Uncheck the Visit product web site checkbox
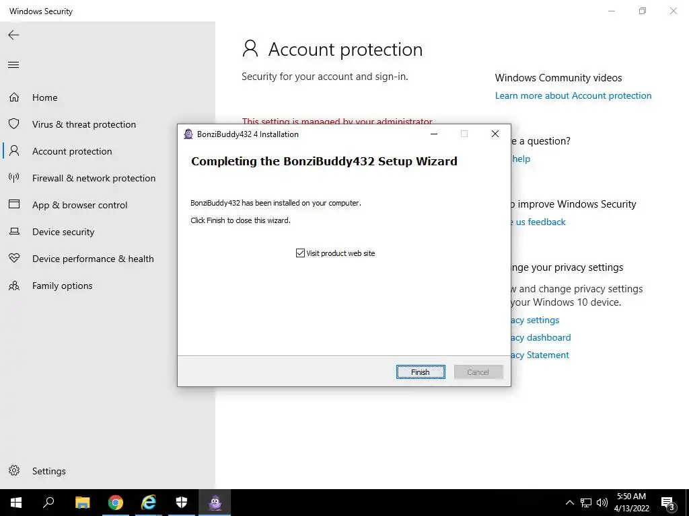Image resolution: width=689 pixels, height=516 pixels. point(300,253)
